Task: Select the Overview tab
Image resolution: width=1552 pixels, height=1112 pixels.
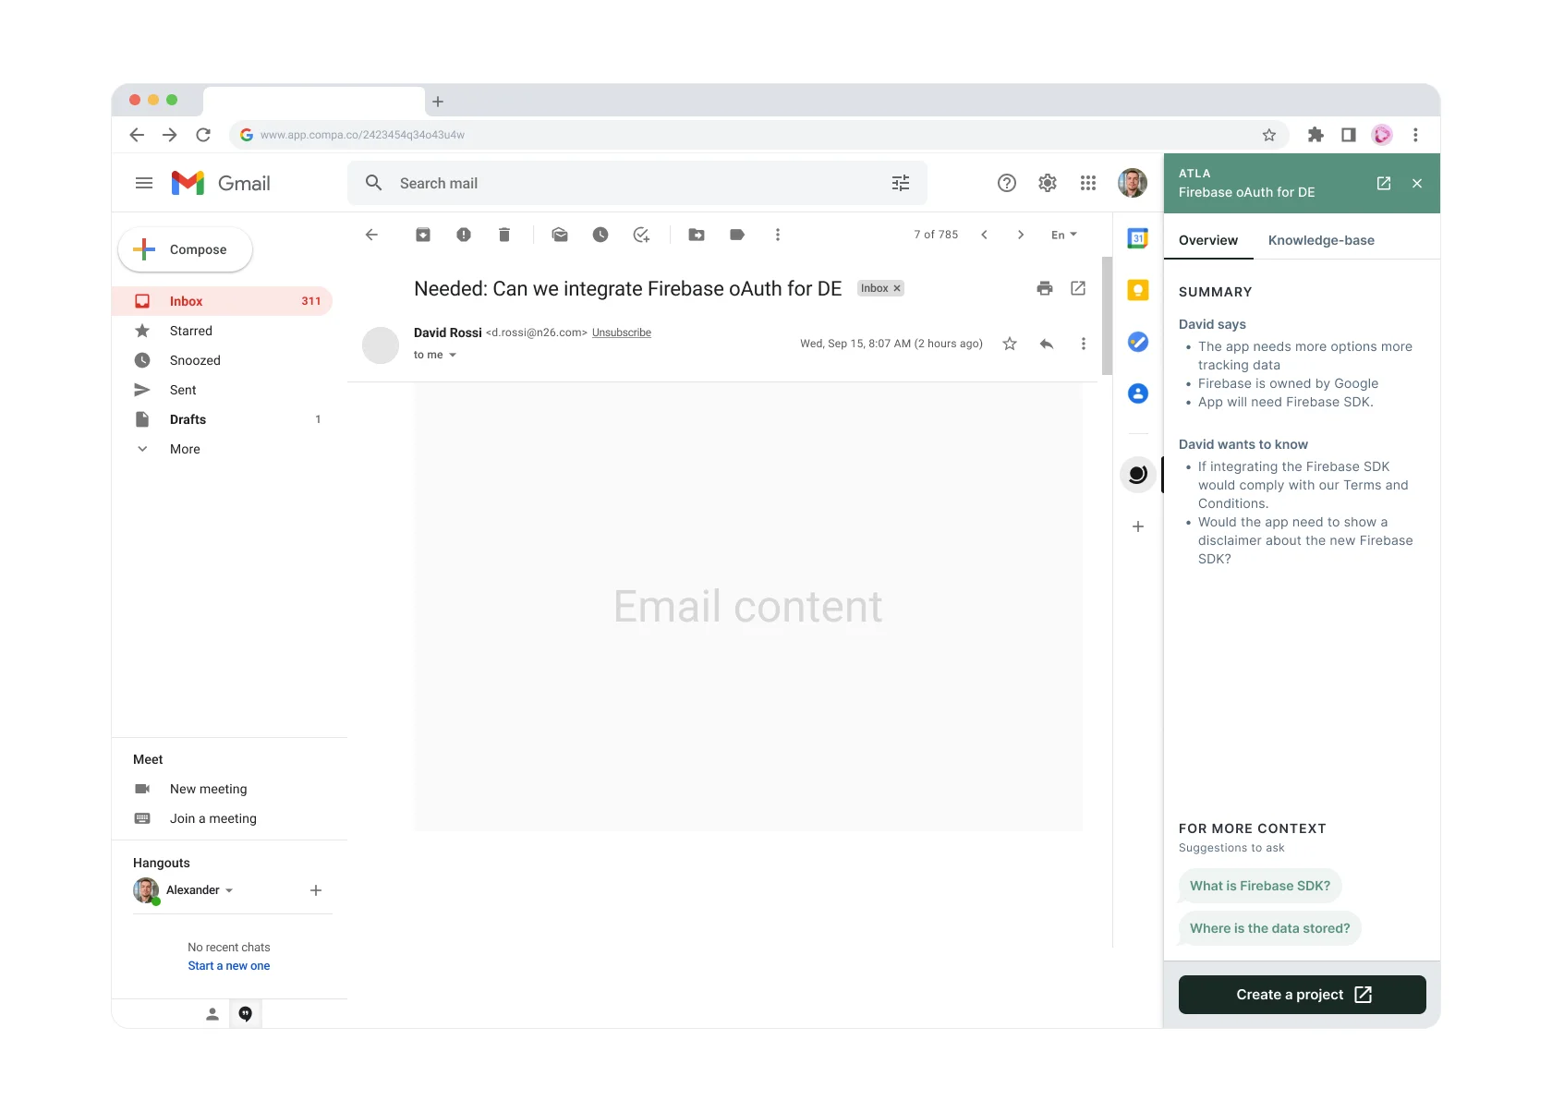Action: 1208,240
